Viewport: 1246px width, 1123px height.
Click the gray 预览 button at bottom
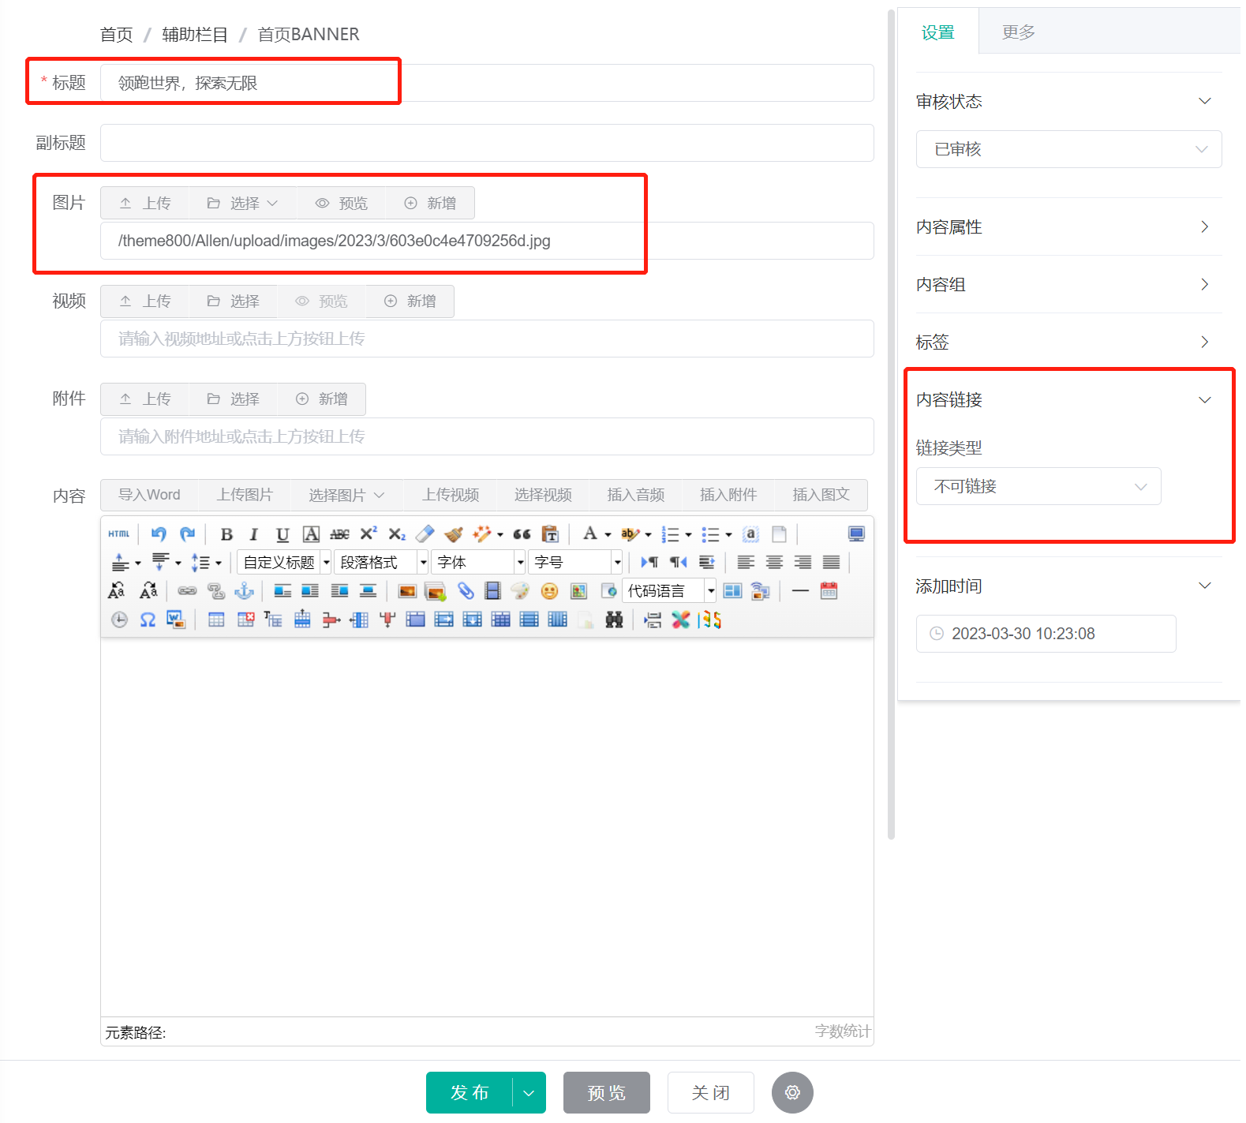tap(607, 1093)
